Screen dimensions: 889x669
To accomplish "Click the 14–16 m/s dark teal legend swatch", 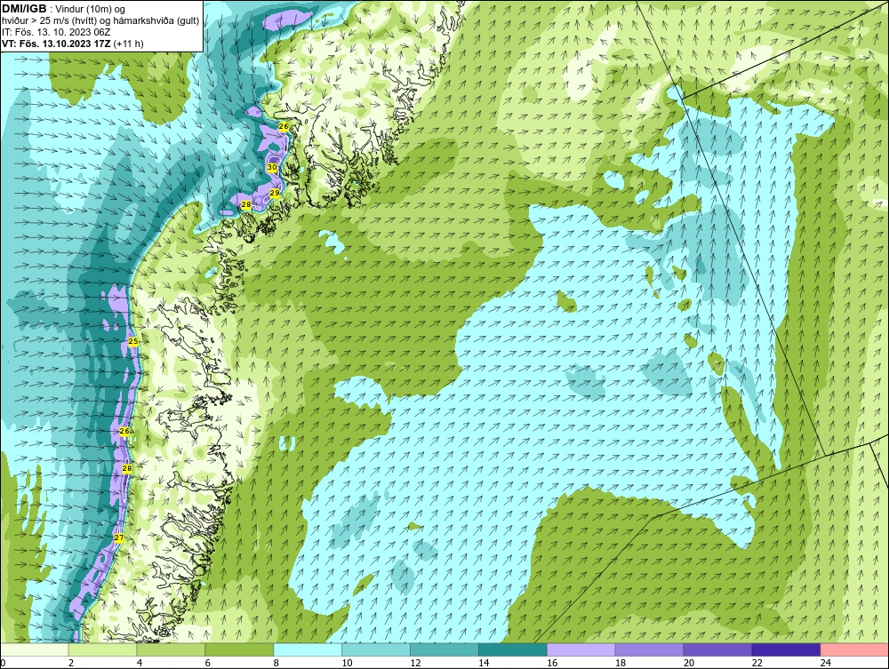I will (513, 649).
